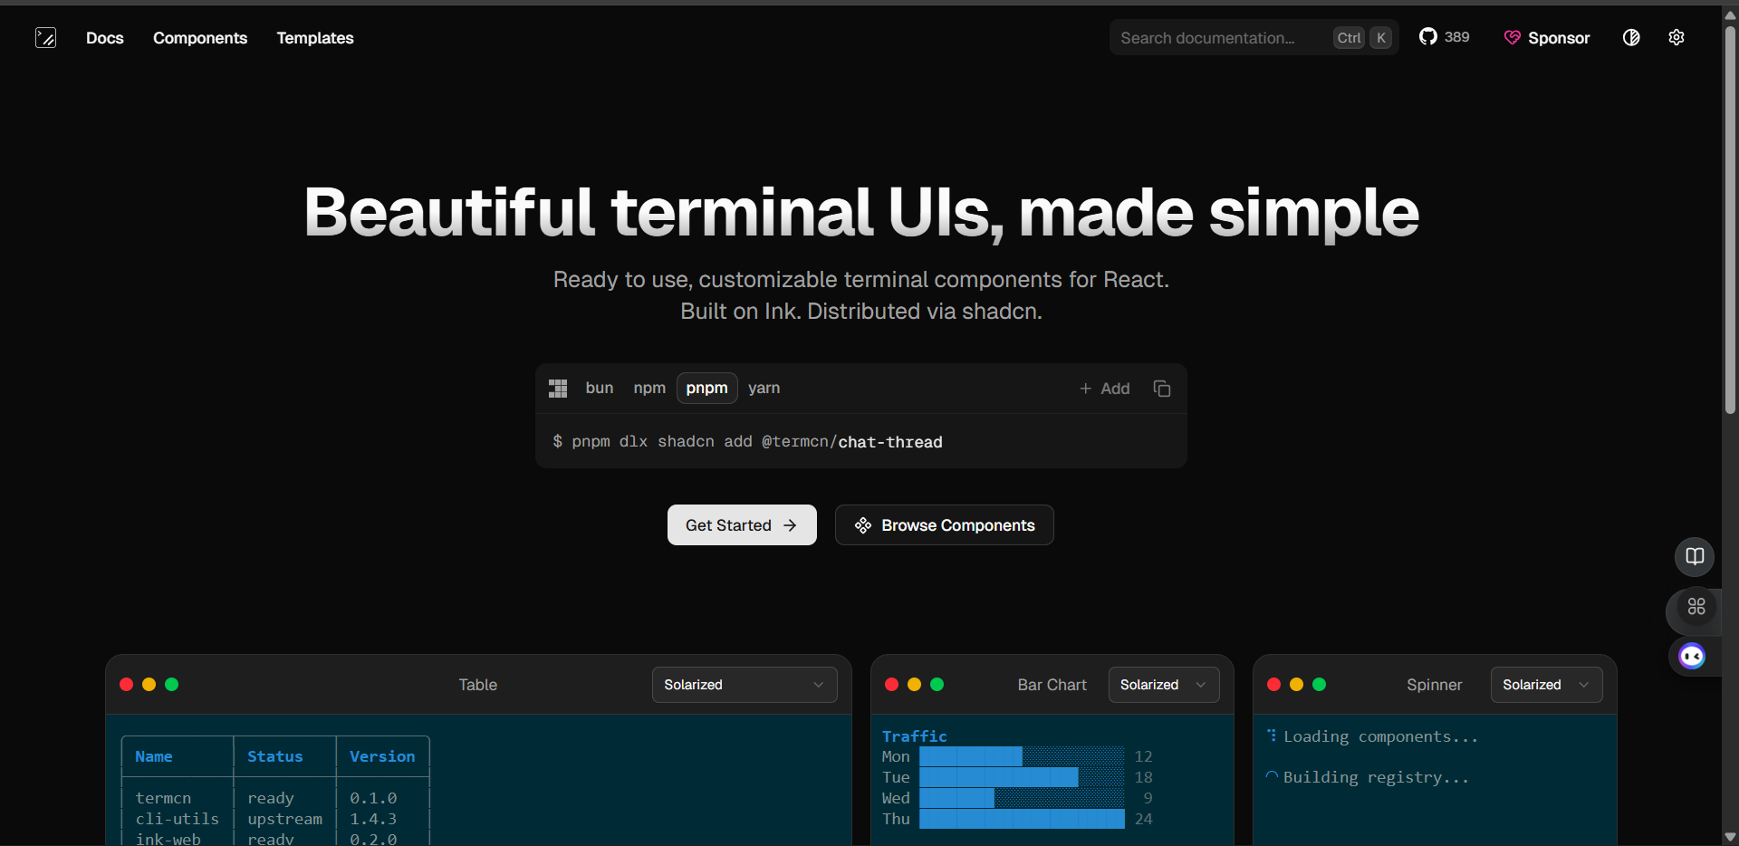This screenshot has height=846, width=1739.
Task: Click the chat-thread command text
Action: click(890, 442)
